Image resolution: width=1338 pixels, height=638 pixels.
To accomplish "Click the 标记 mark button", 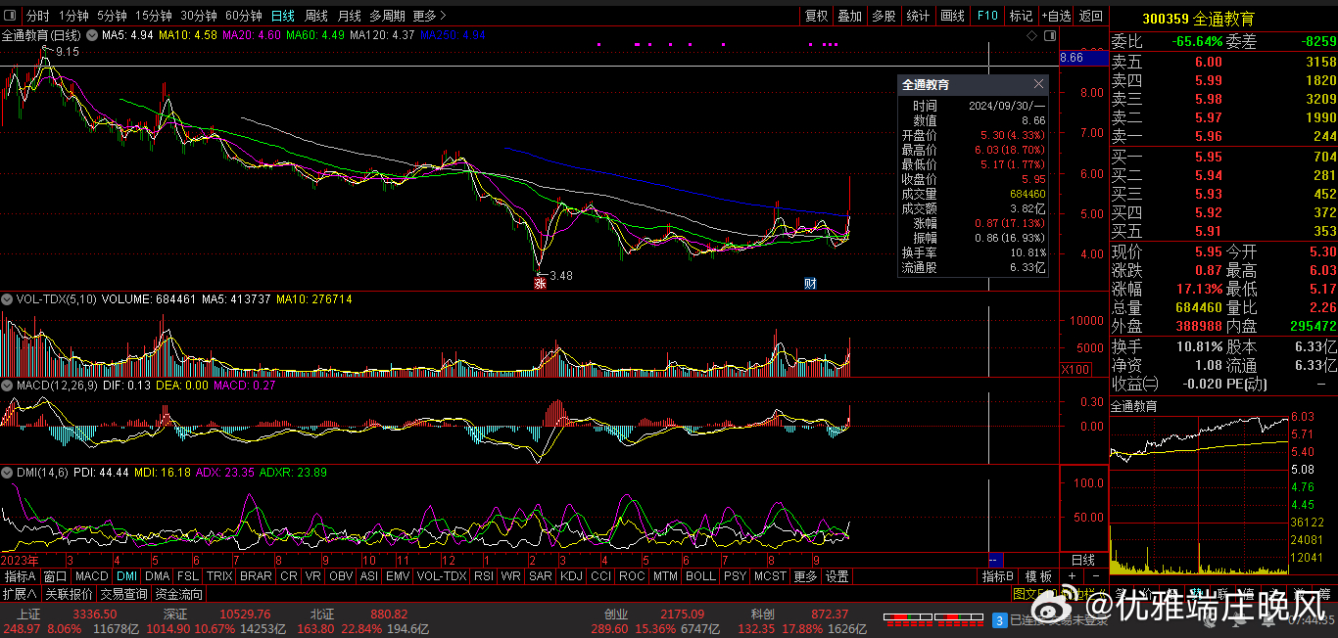I will tap(1021, 16).
